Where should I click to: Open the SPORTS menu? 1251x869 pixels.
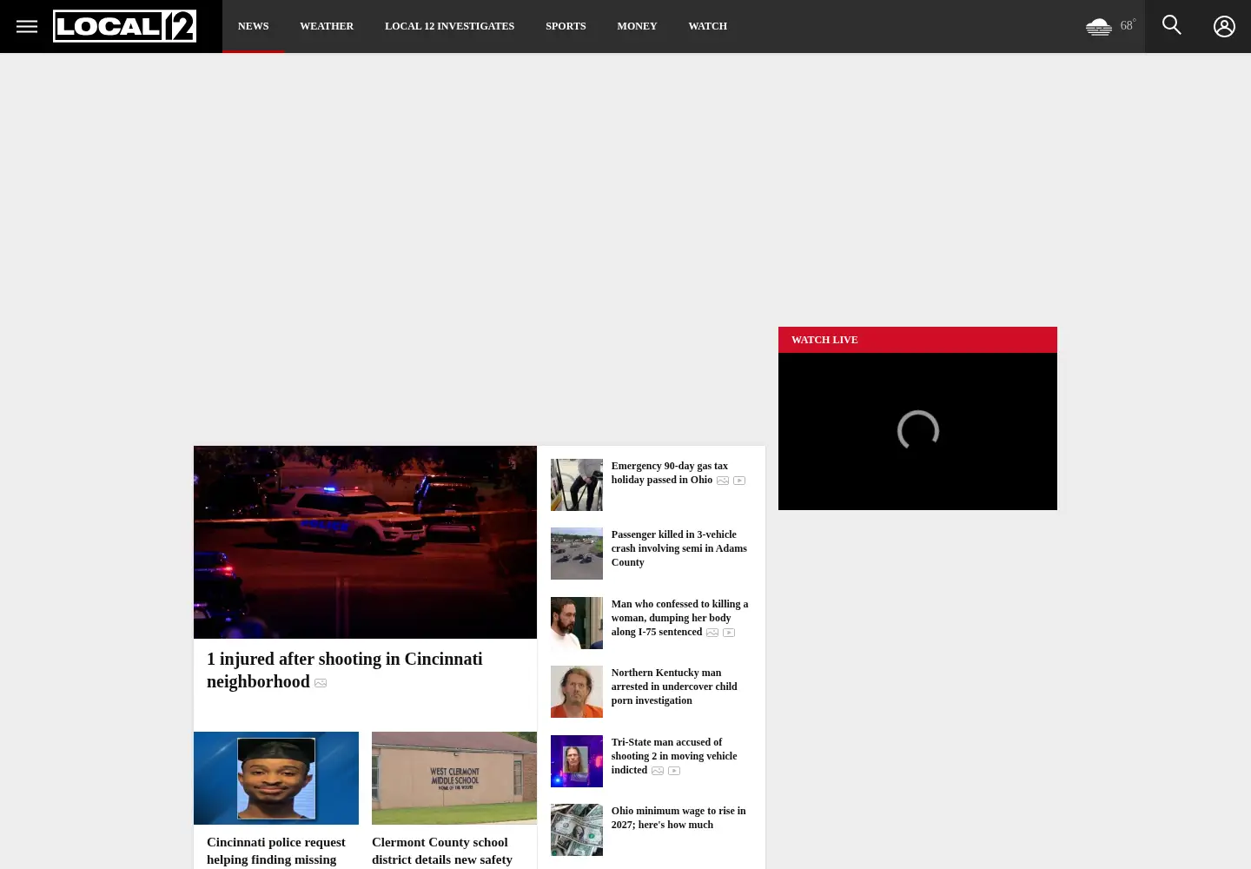click(566, 26)
